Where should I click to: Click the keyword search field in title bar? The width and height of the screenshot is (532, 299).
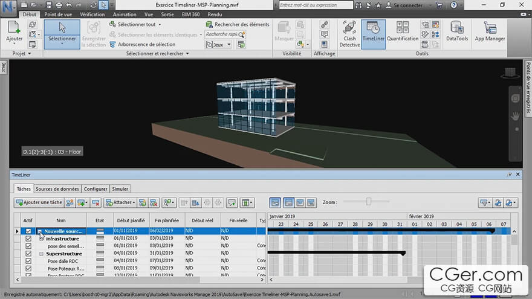316,5
